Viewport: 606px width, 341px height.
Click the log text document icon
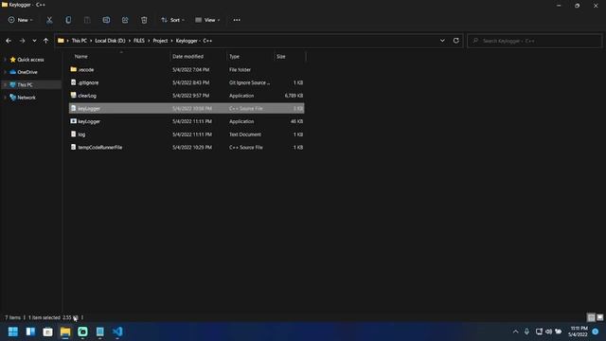[74, 135]
